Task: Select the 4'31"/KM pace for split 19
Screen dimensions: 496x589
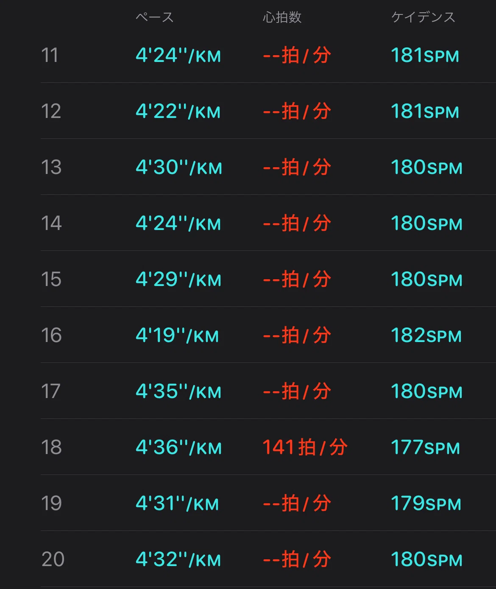Action: (177, 504)
